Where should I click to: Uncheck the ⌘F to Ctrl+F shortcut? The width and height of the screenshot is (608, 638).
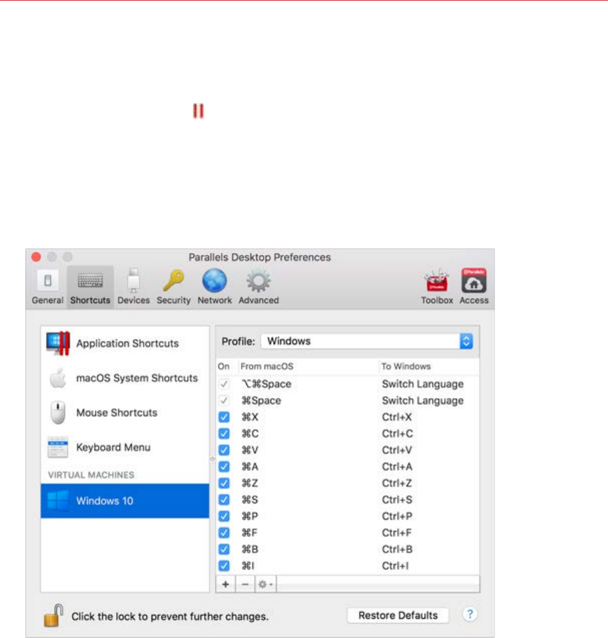[x=224, y=533]
